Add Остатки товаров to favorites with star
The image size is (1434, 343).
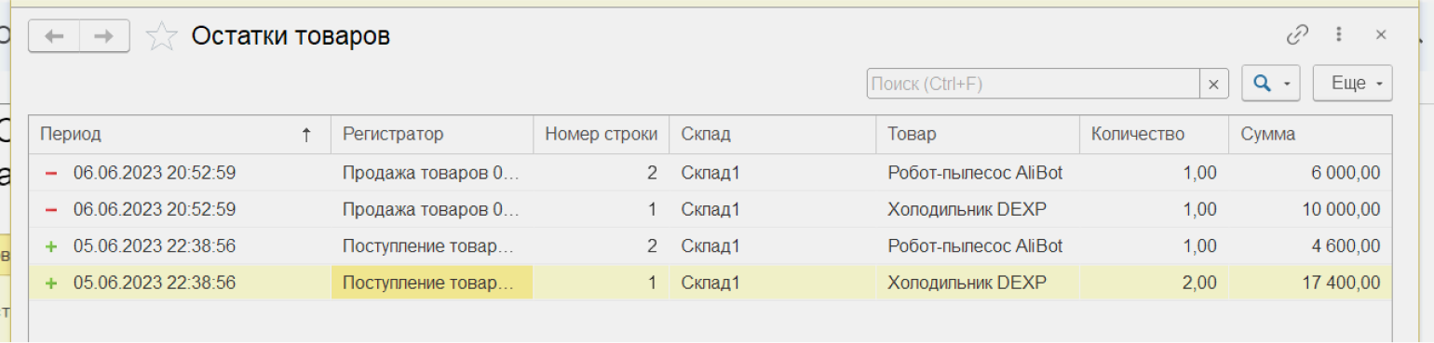pos(162,36)
